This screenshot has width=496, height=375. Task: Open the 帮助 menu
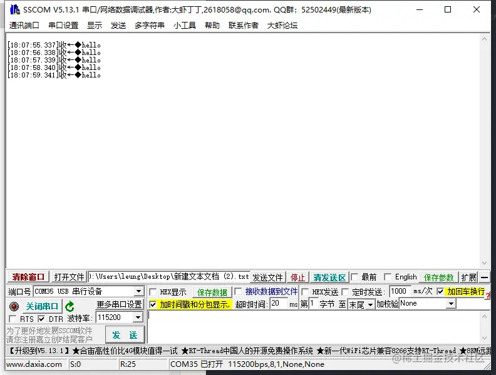pyautogui.click(x=212, y=25)
